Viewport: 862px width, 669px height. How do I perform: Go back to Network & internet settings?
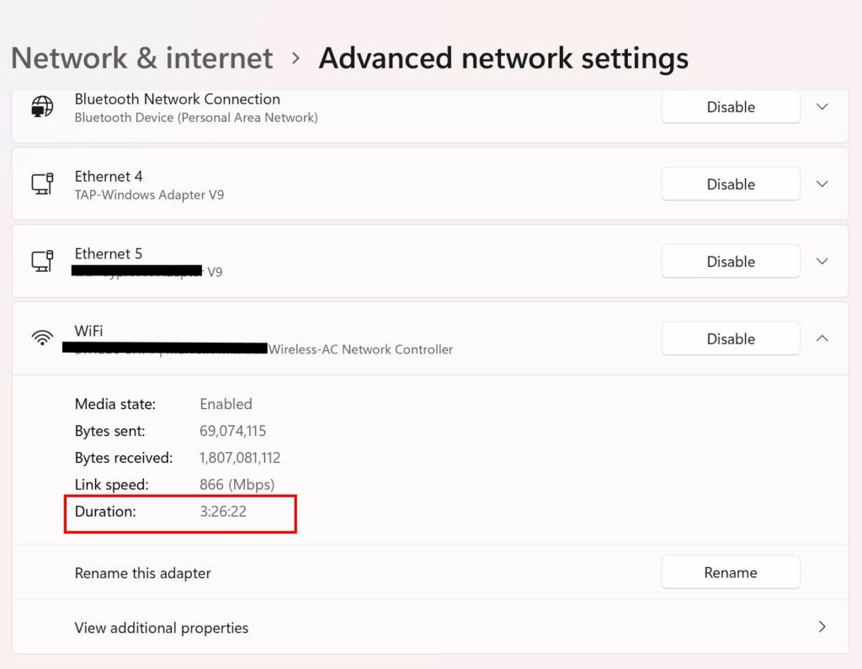(141, 57)
